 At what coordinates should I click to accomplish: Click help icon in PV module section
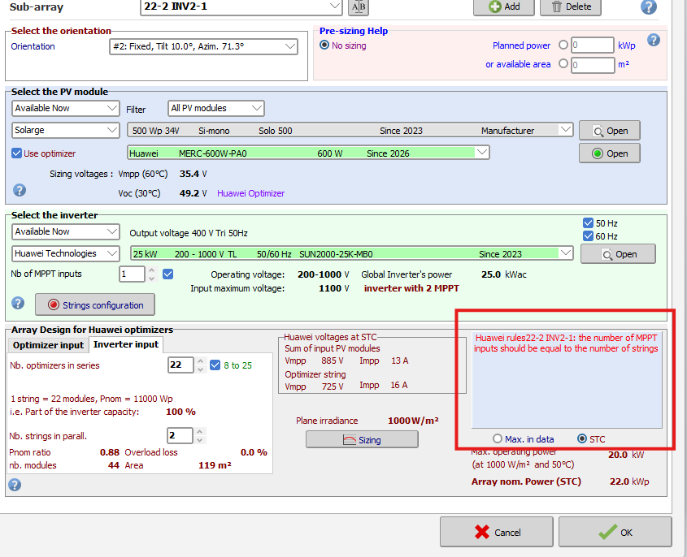point(20,190)
